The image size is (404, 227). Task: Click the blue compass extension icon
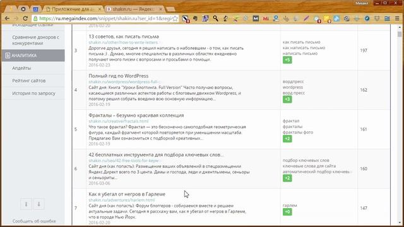(367, 18)
